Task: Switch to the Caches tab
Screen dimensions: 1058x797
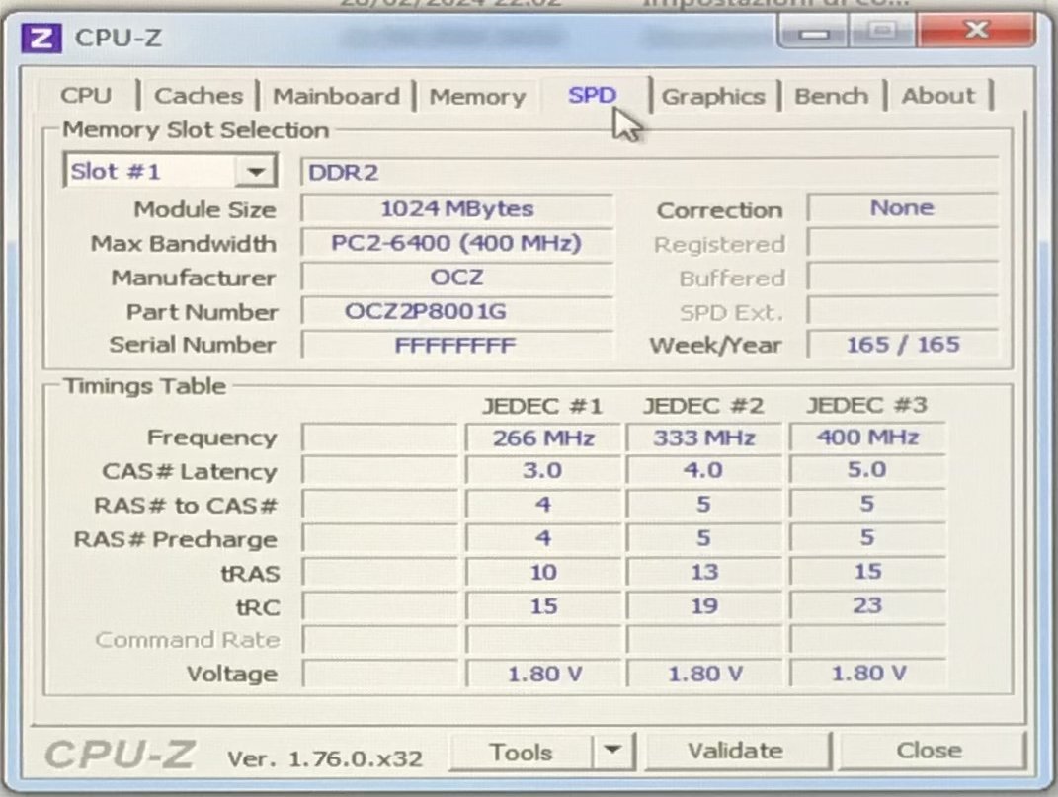Action: pos(198,96)
